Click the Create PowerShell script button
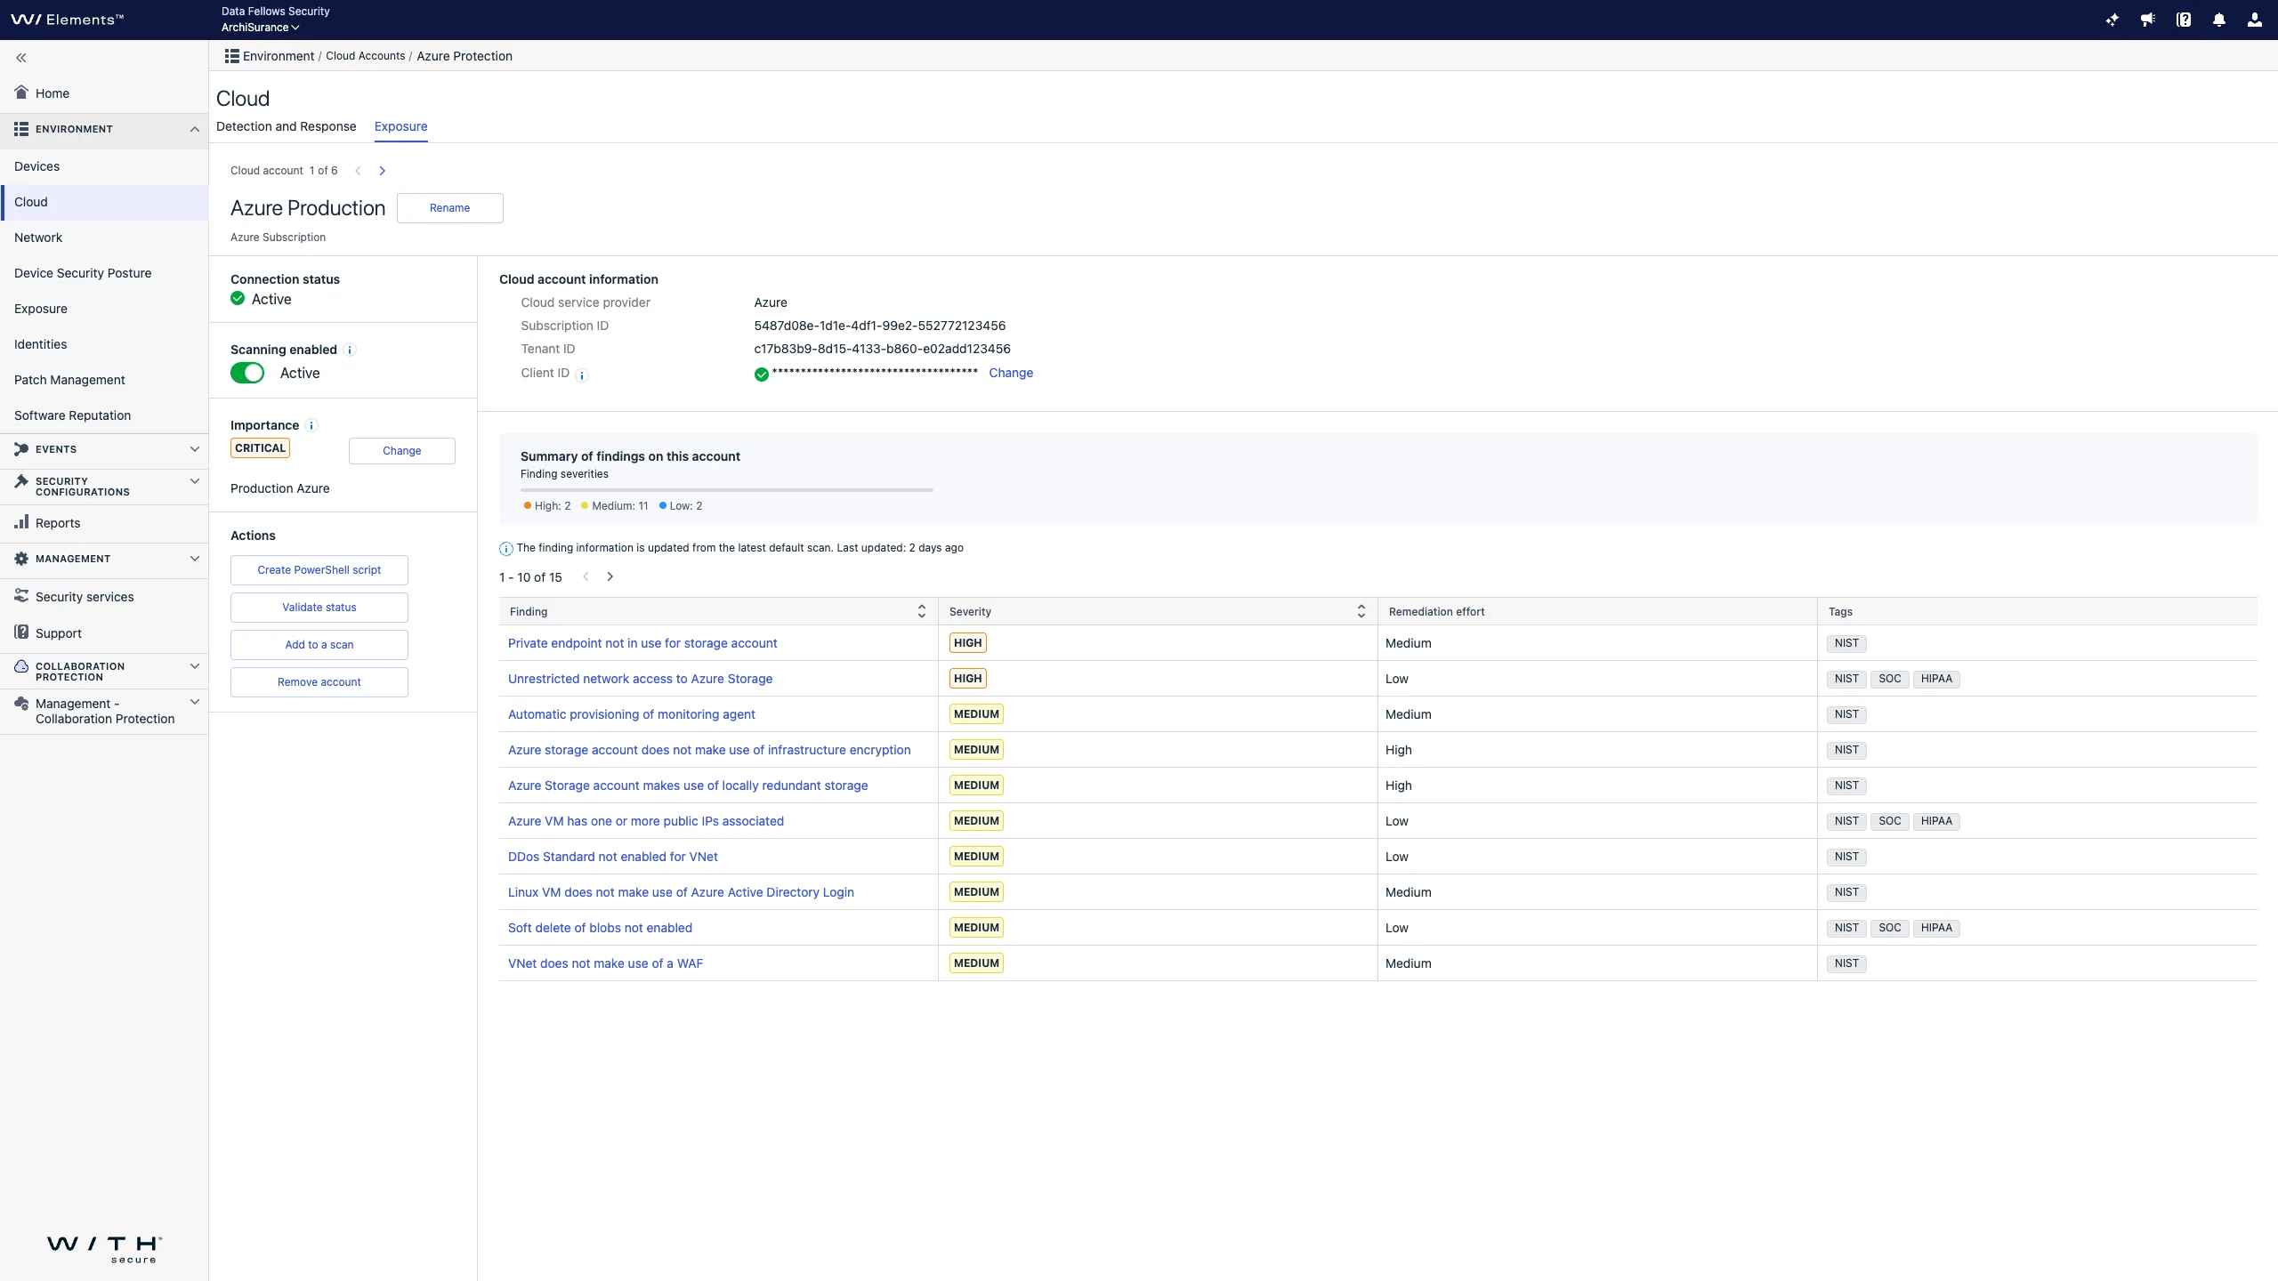The image size is (2278, 1281). click(x=319, y=570)
